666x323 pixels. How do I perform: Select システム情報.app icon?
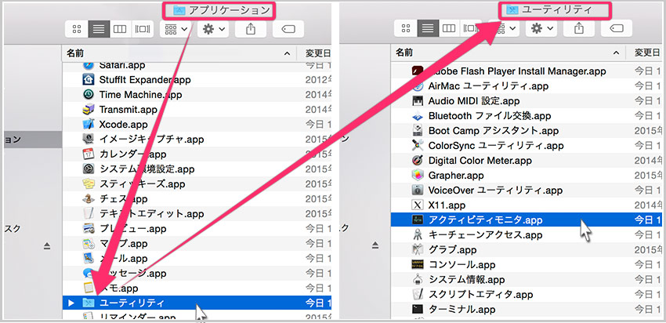point(418,279)
